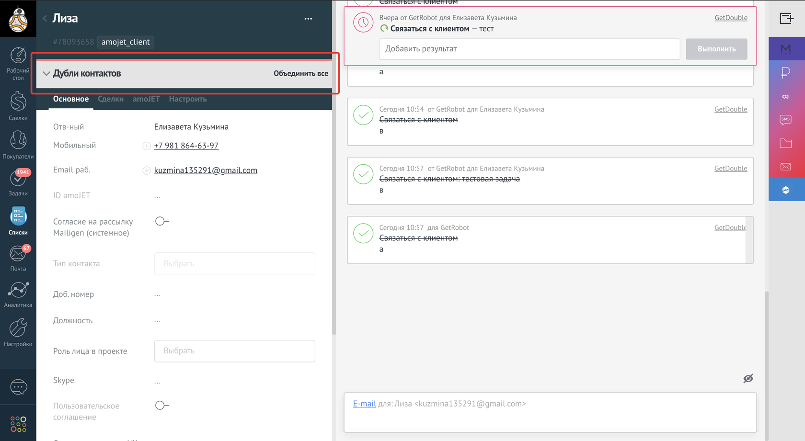
Task: Toggle Пользовательское соглашение switch
Action: [162, 406]
